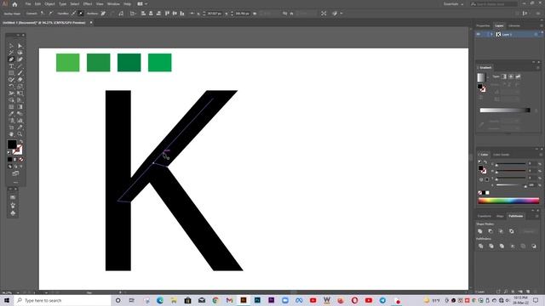The image size is (545, 306).
Task: Select the Blend tool
Action: tap(20, 114)
